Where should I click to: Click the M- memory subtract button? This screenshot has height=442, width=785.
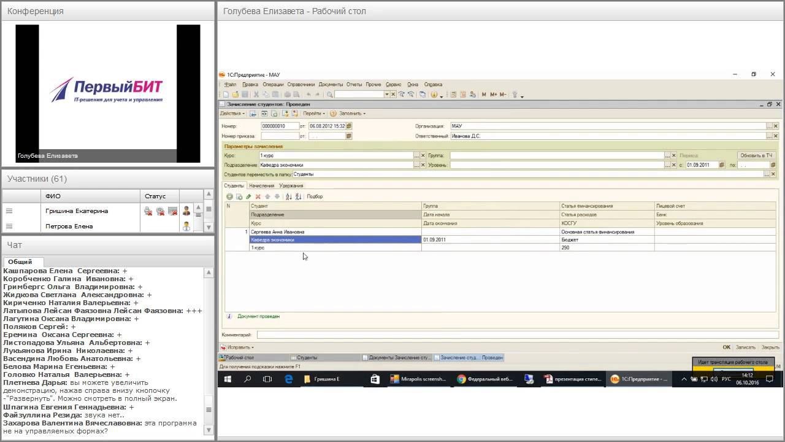coord(503,95)
